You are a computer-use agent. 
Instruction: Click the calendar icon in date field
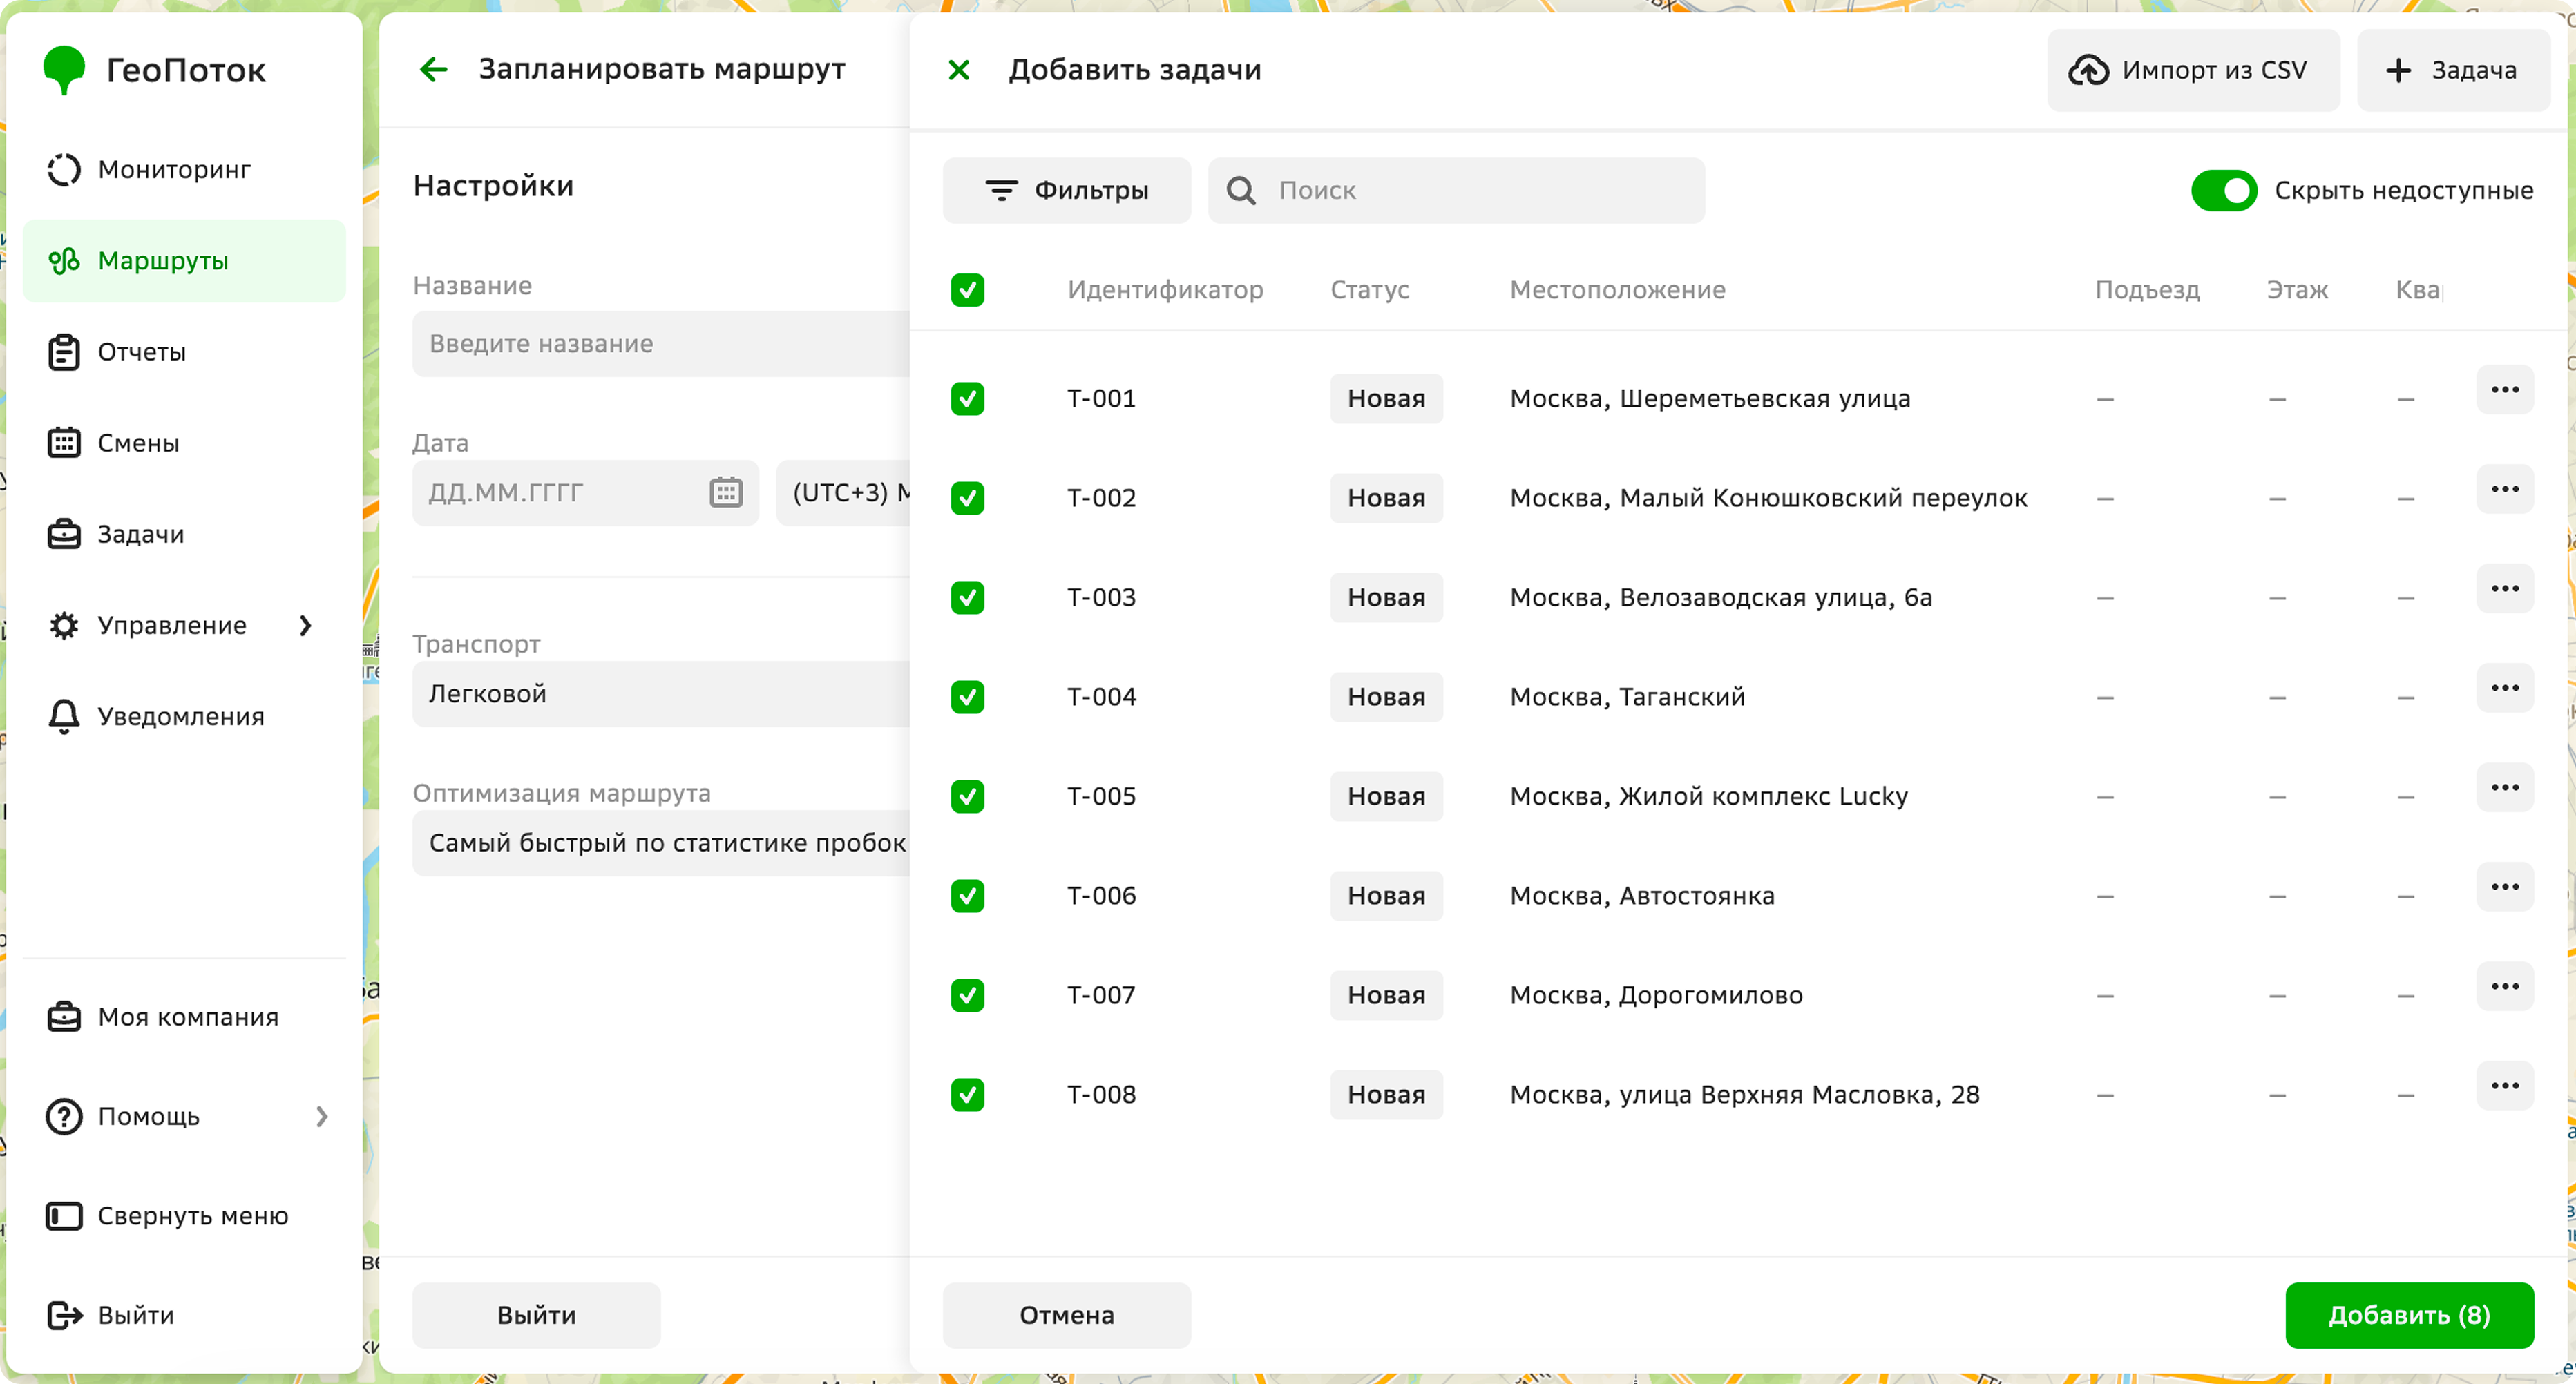tap(726, 492)
